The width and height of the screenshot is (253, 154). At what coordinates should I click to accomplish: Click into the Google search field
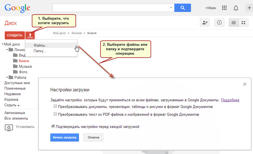[111, 8]
